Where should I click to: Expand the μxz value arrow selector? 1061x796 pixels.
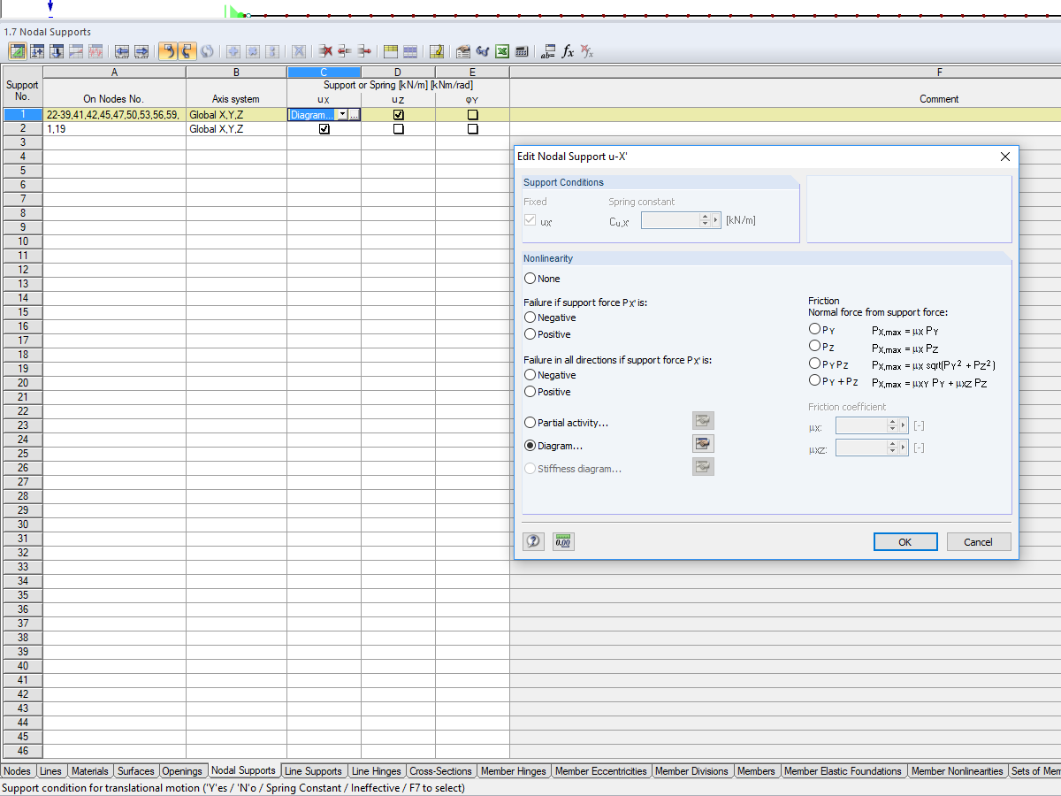pos(903,448)
